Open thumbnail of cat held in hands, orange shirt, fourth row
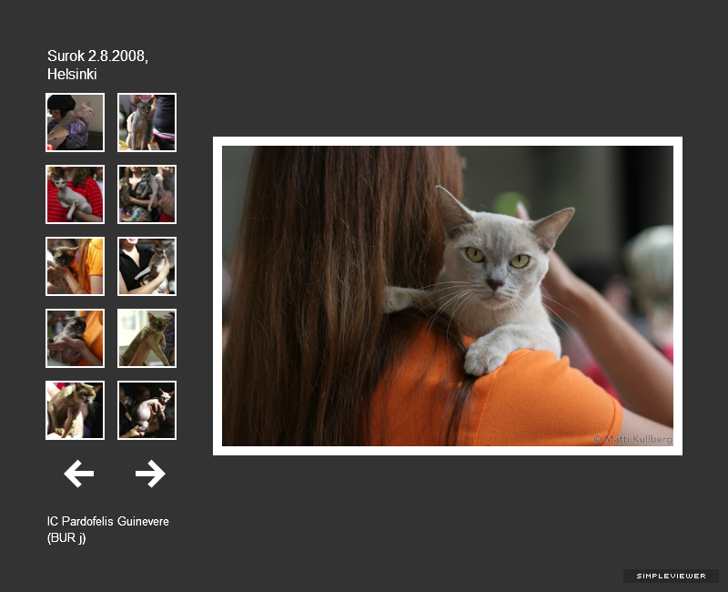Image resolution: width=728 pixels, height=592 pixels. tap(76, 338)
